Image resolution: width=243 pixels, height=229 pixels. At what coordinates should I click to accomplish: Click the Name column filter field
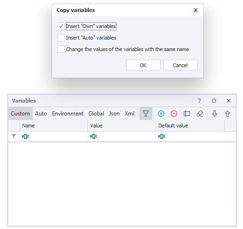pyautogui.click(x=54, y=136)
